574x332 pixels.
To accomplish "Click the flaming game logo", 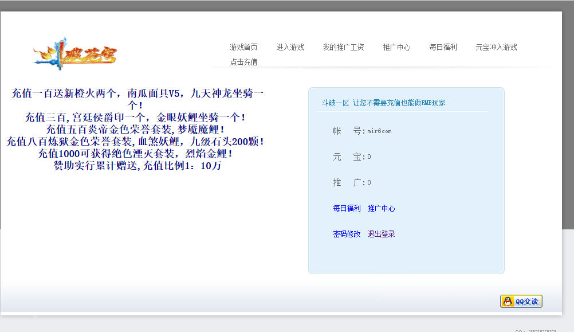I will point(75,53).
